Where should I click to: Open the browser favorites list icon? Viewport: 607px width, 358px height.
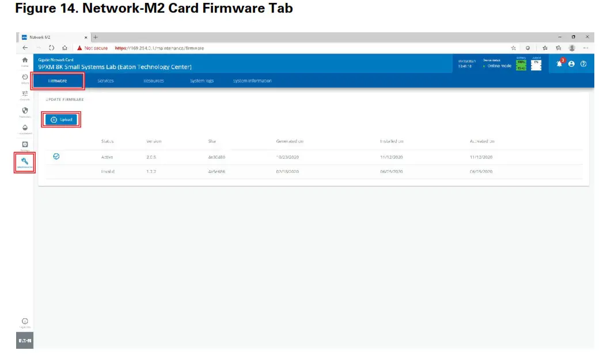tap(545, 48)
